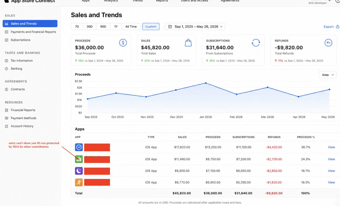This screenshot has width=340, height=206.
Task: Click the purple moon app icon
Action: pyautogui.click(x=79, y=171)
